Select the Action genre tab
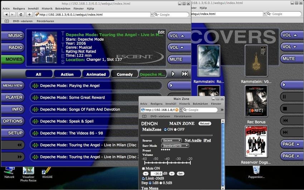Screen dimensions: 304x190 (67, 74)
